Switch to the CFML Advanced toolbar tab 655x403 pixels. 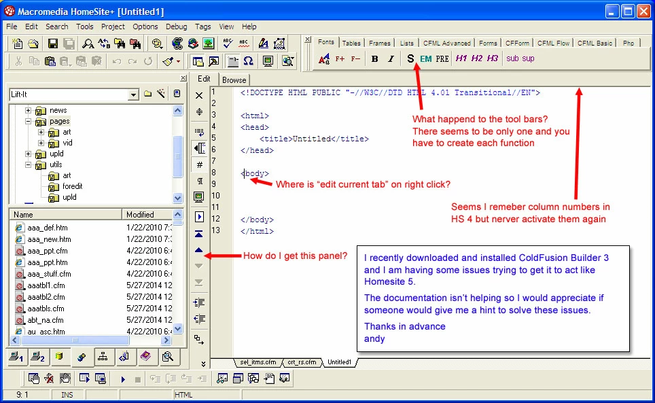[x=446, y=43]
